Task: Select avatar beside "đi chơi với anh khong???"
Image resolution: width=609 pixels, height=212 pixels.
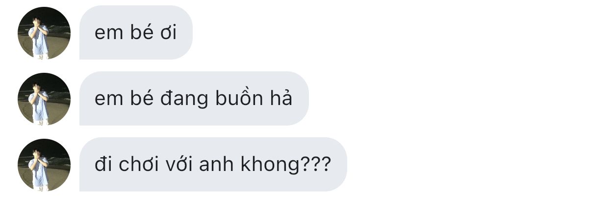Action: [44, 165]
